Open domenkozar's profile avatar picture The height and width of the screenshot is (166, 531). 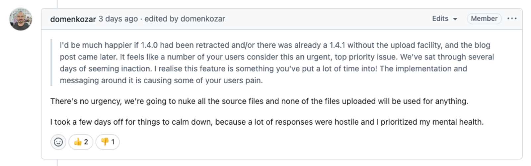[x=21, y=19]
